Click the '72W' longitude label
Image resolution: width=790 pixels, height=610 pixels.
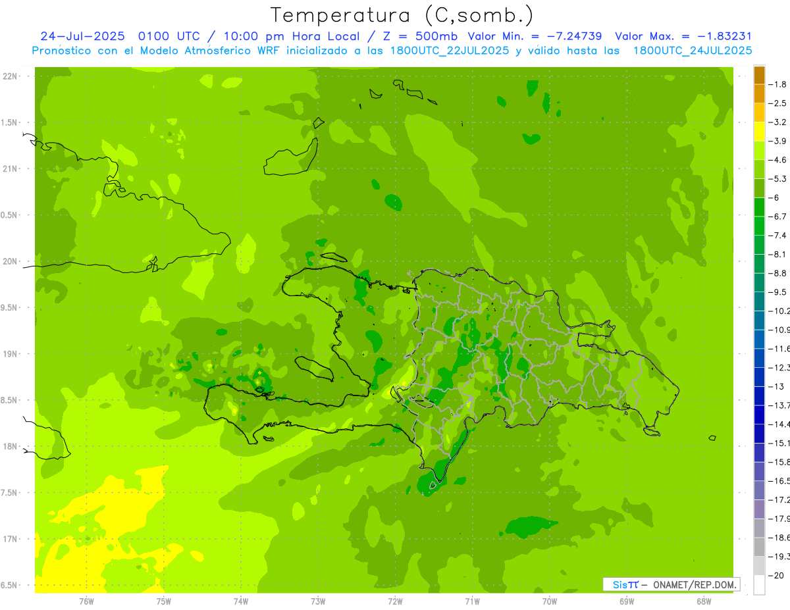(395, 601)
